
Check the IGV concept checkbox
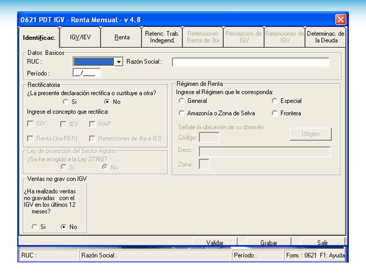tap(30, 124)
